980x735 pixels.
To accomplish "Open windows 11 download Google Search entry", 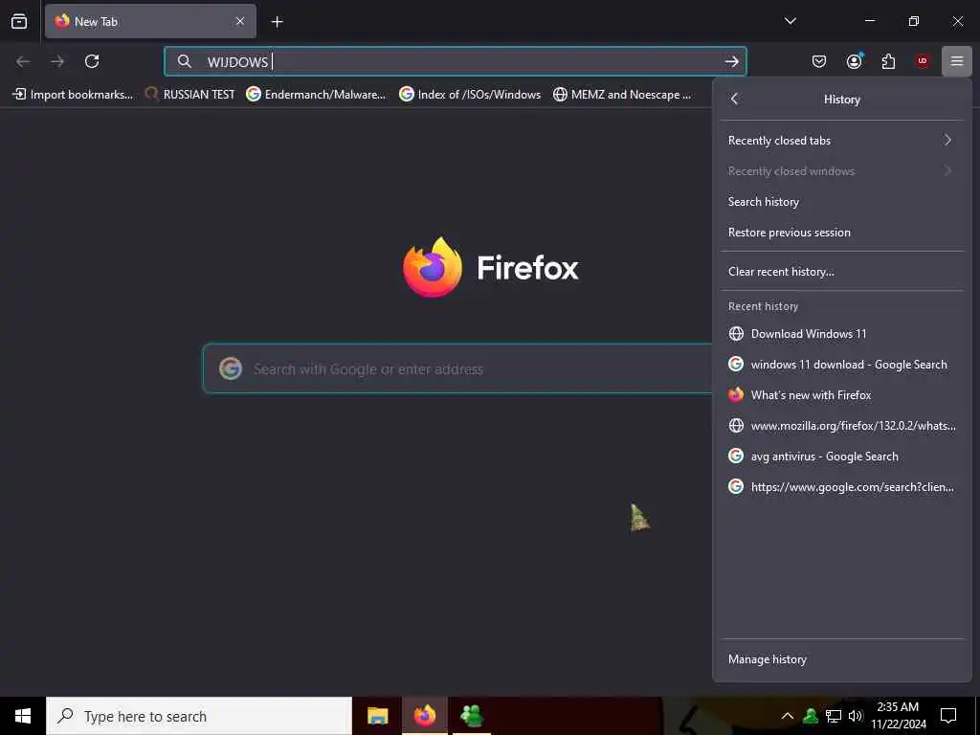I will [x=842, y=365].
